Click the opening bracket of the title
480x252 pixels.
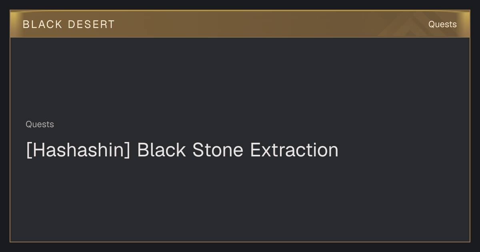pos(29,151)
